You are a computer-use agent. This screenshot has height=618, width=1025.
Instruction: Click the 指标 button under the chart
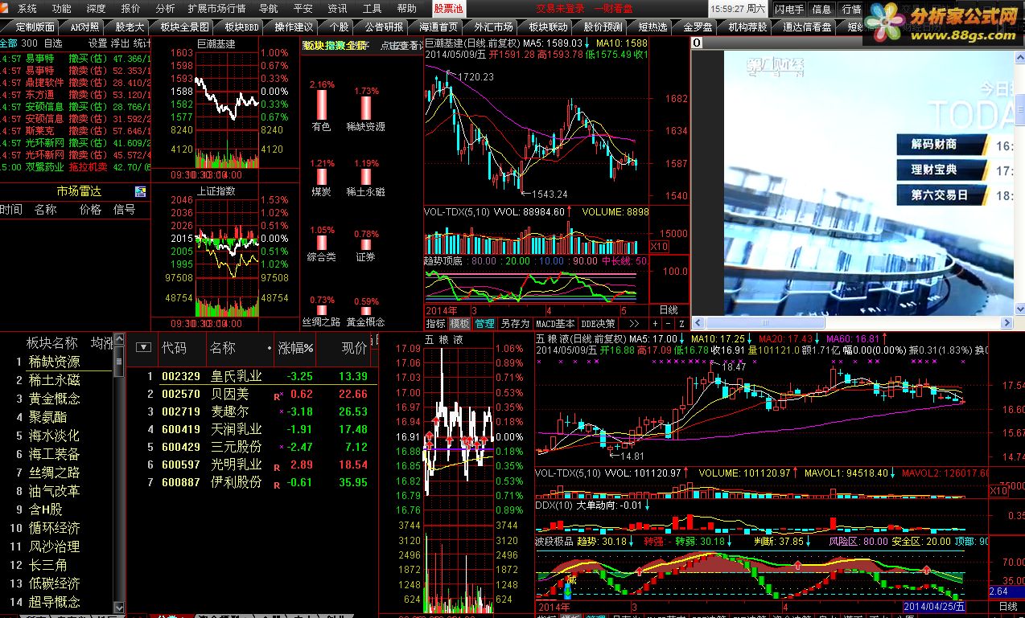pyautogui.click(x=435, y=323)
